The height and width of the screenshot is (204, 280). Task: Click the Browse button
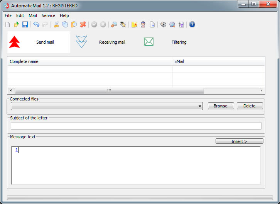220,106
